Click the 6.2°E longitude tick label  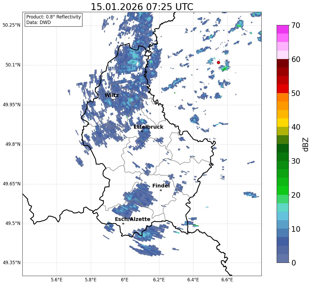click(159, 279)
